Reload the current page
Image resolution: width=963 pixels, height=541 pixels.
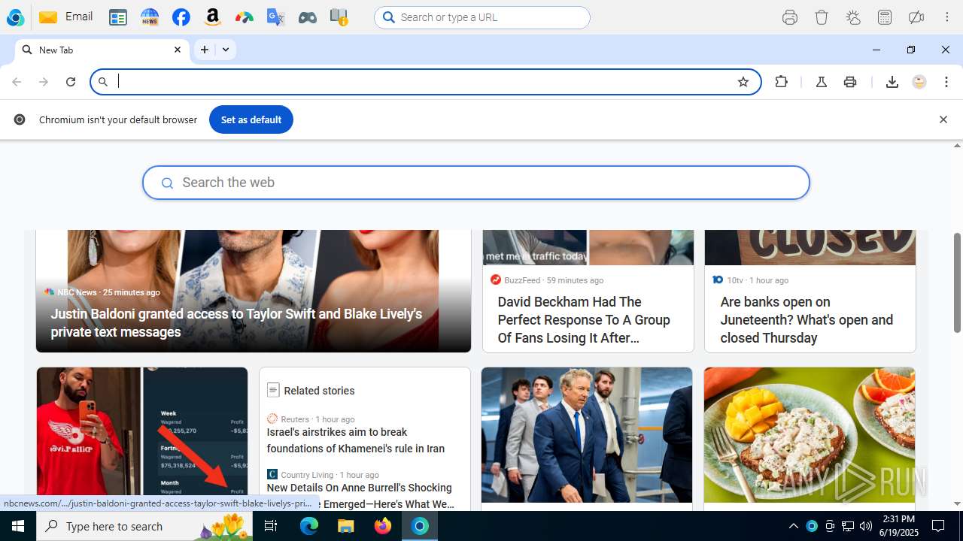(x=71, y=82)
